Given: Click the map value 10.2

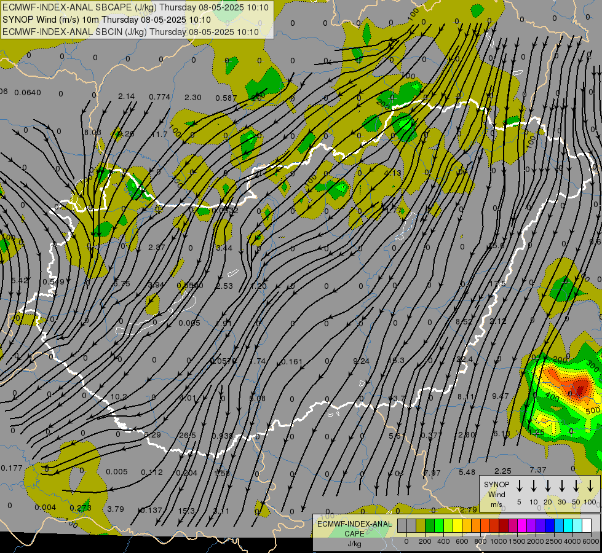Looking at the screenshot, I should tap(119, 397).
